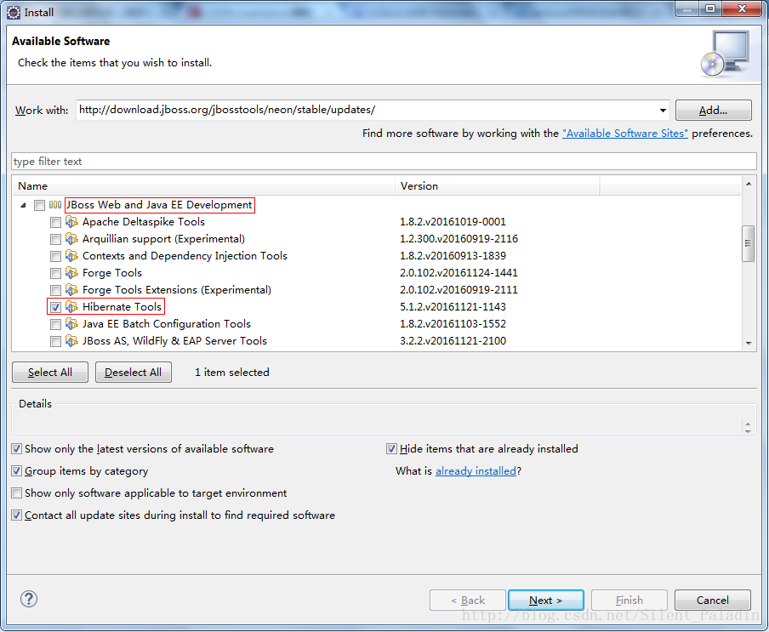Click the Arquillian support feature icon
The height and width of the screenshot is (632, 769).
(71, 239)
